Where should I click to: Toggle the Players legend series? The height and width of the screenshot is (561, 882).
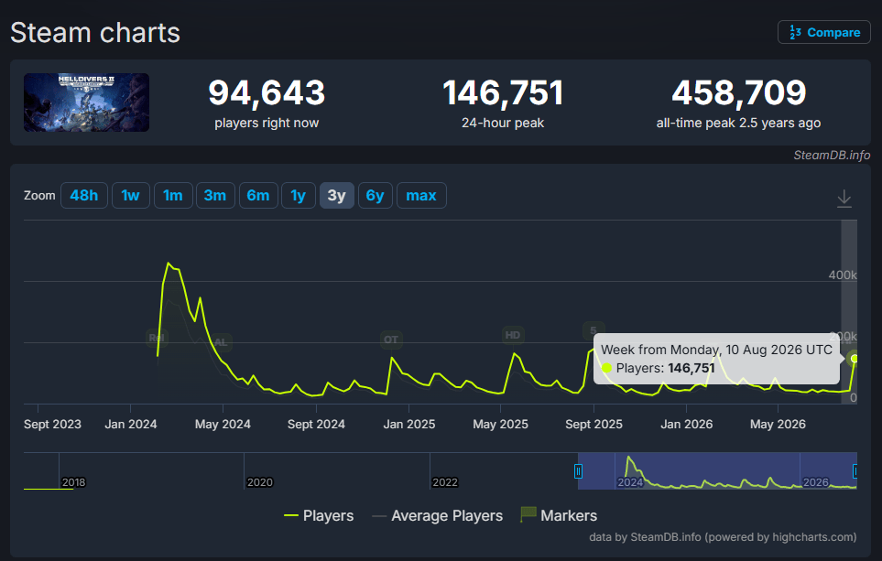319,515
